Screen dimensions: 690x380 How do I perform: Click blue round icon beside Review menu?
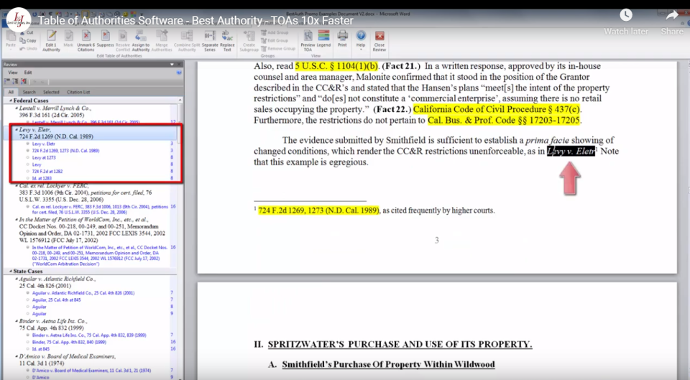pos(179,73)
